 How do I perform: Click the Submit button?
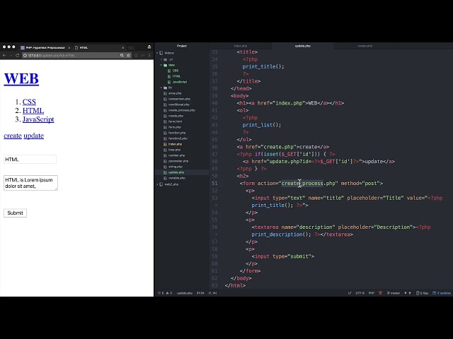pyautogui.click(x=16, y=213)
